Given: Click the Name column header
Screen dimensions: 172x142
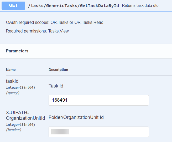Looking at the screenshot, I should 11,70.
